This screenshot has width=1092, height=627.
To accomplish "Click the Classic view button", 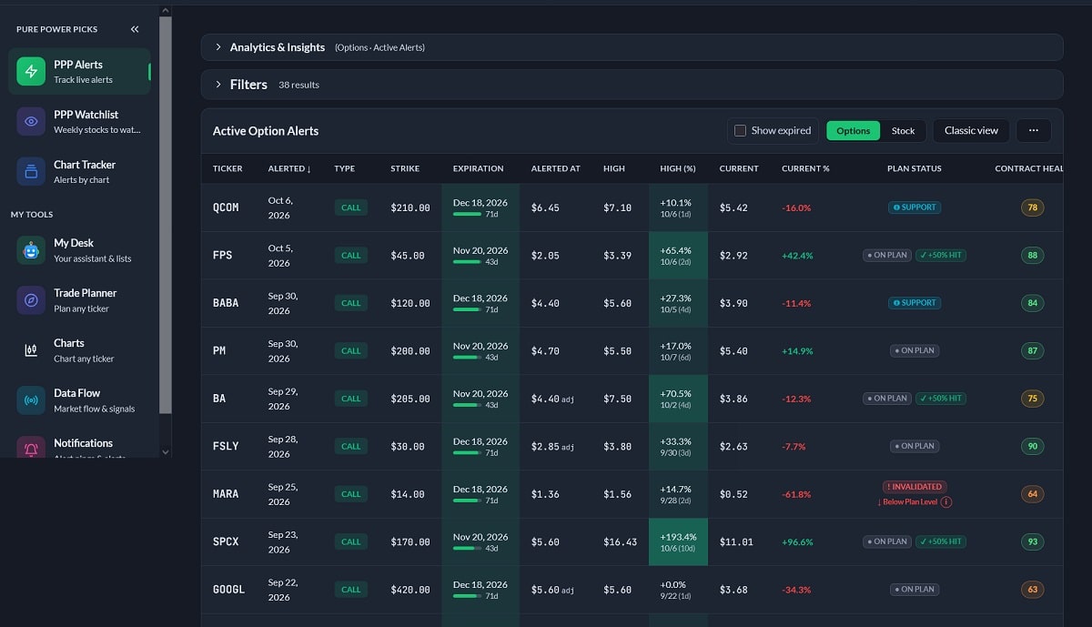I will click(x=971, y=131).
